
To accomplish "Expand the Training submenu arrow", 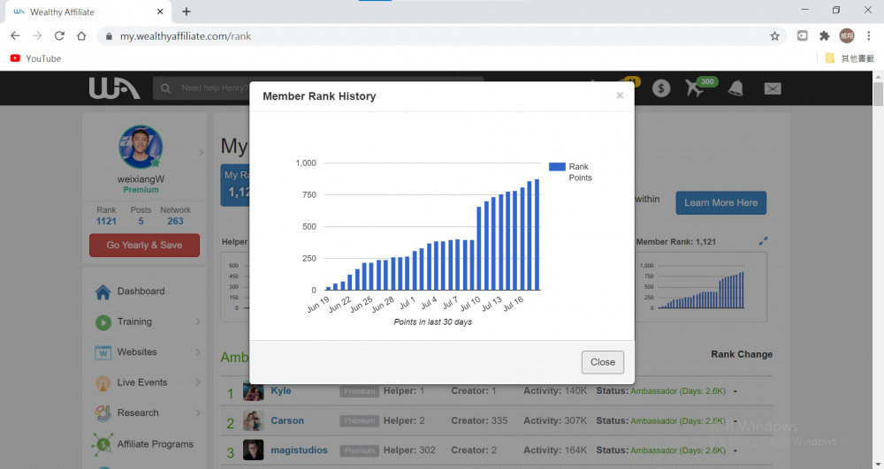I will coord(198,321).
